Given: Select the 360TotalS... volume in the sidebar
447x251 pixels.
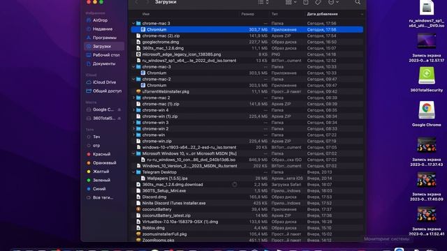Looking at the screenshot, I should [104, 118].
